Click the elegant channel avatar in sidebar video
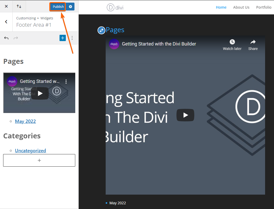This screenshot has width=274, height=209. tap(12, 81)
